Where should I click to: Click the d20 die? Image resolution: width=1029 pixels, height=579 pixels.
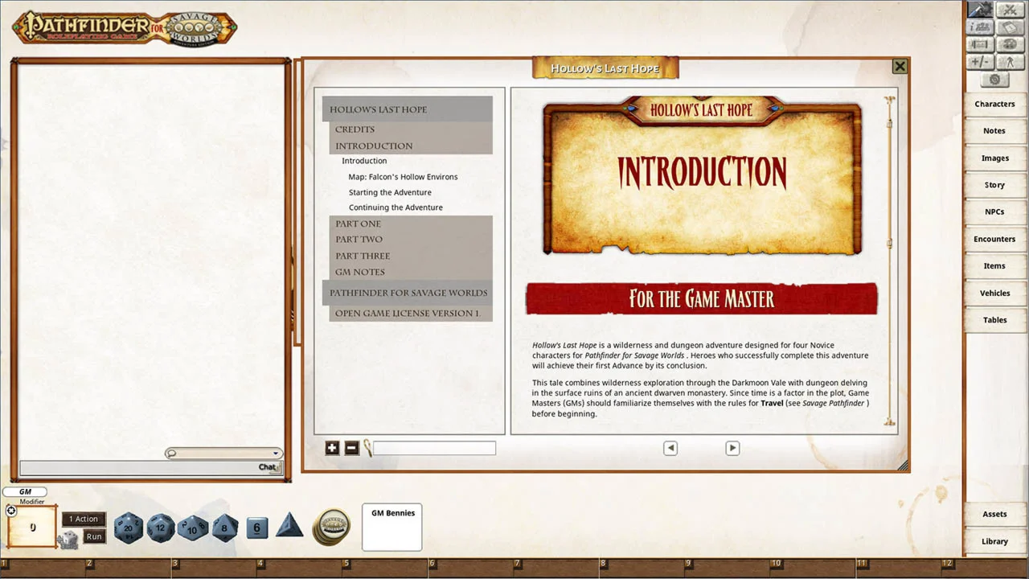[x=128, y=528]
